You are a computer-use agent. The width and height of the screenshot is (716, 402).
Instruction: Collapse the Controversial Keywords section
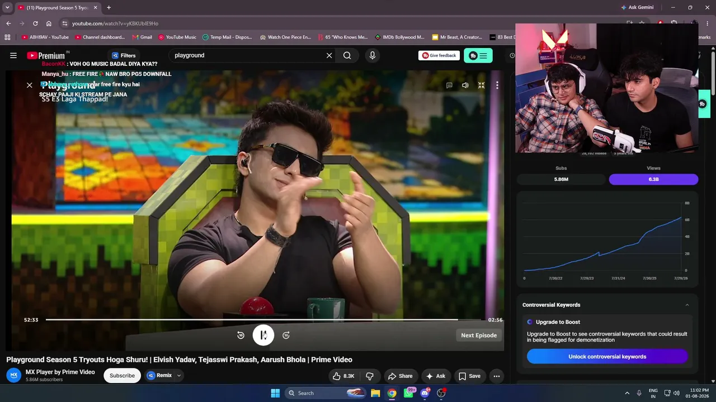(687, 305)
